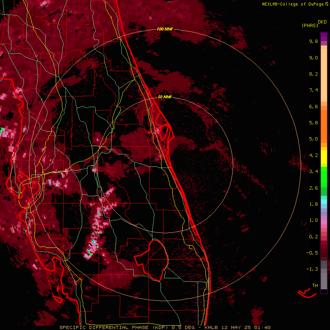The width and height of the screenshot is (330, 330).
Task: Click the 5.0 scale value label
Action: 313,139
